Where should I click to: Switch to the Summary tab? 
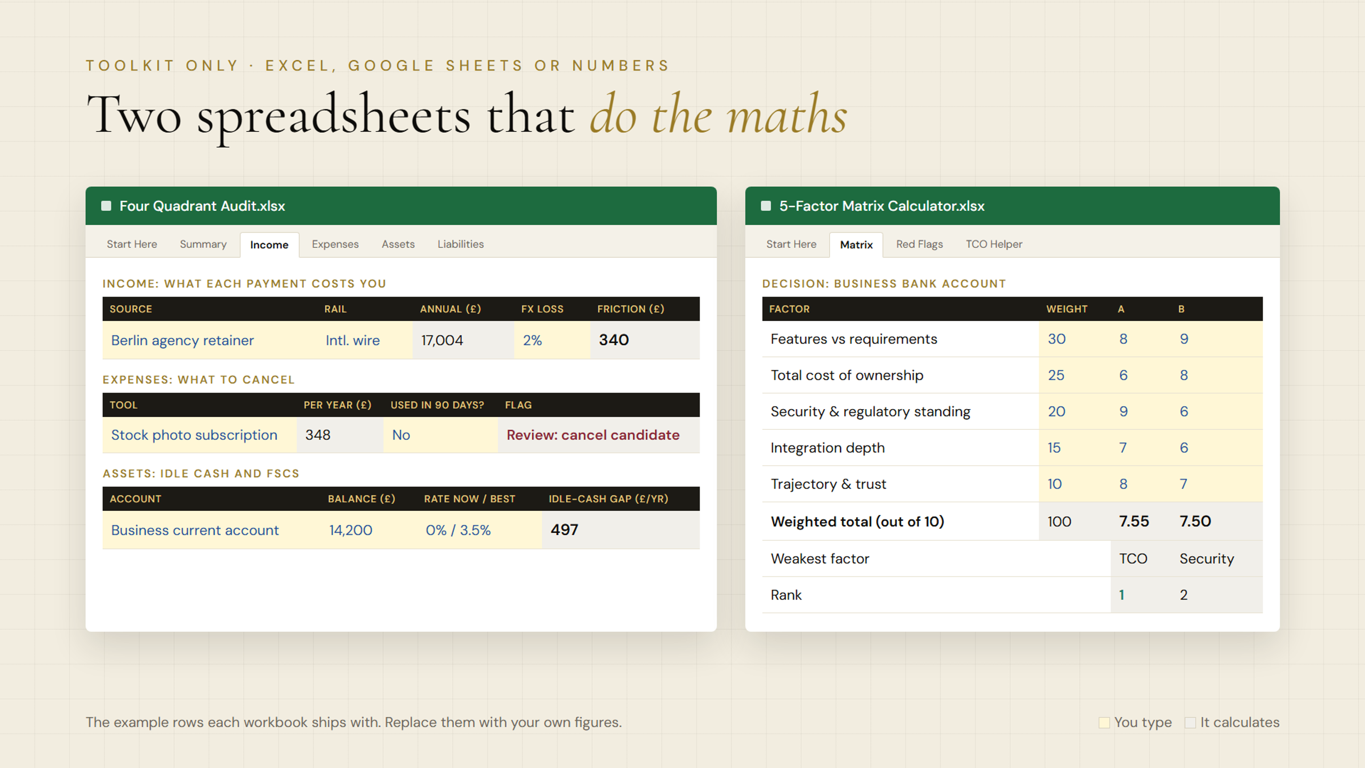[x=203, y=244]
